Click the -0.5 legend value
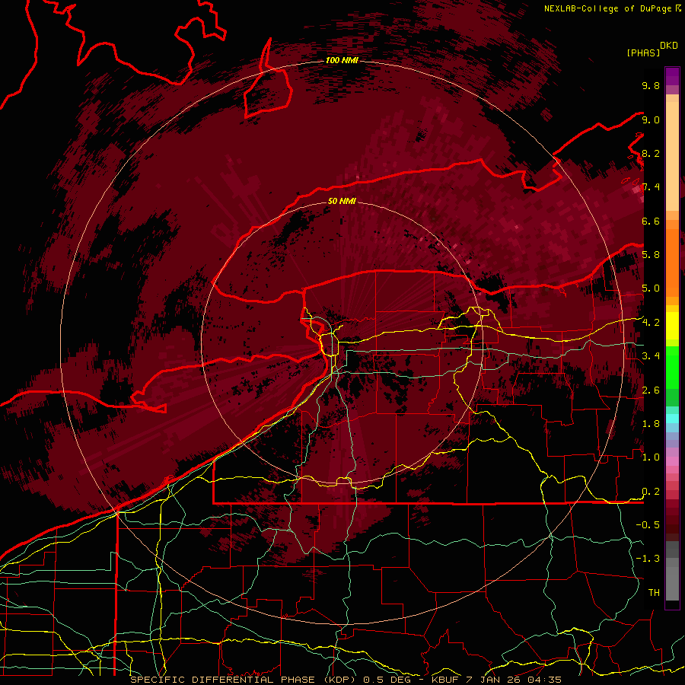This screenshot has width=685, height=685. [x=648, y=525]
